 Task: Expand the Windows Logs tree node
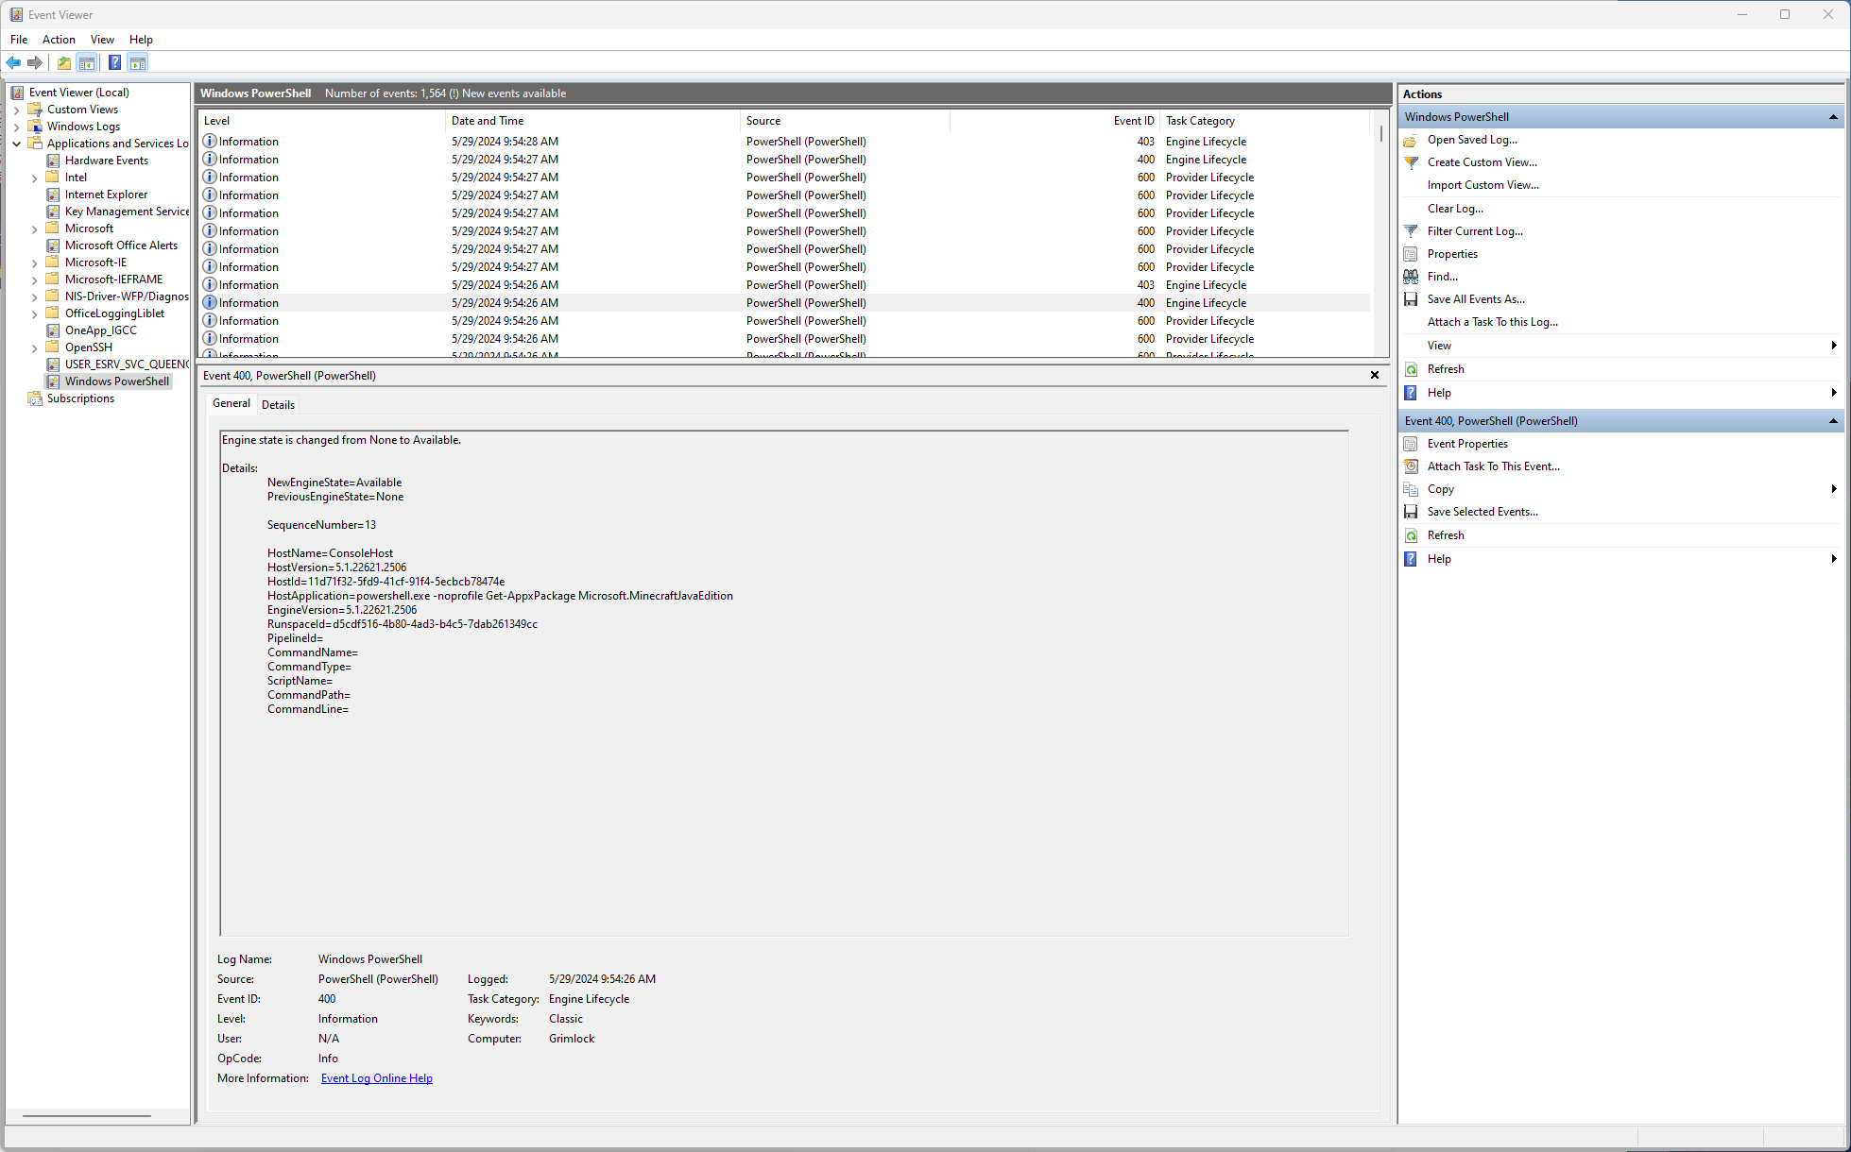point(16,127)
